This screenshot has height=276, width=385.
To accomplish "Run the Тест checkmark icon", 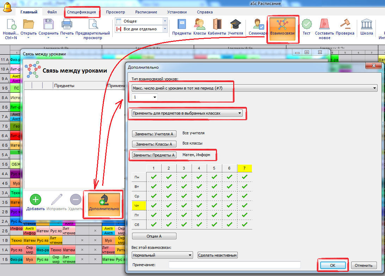I will [x=306, y=27].
